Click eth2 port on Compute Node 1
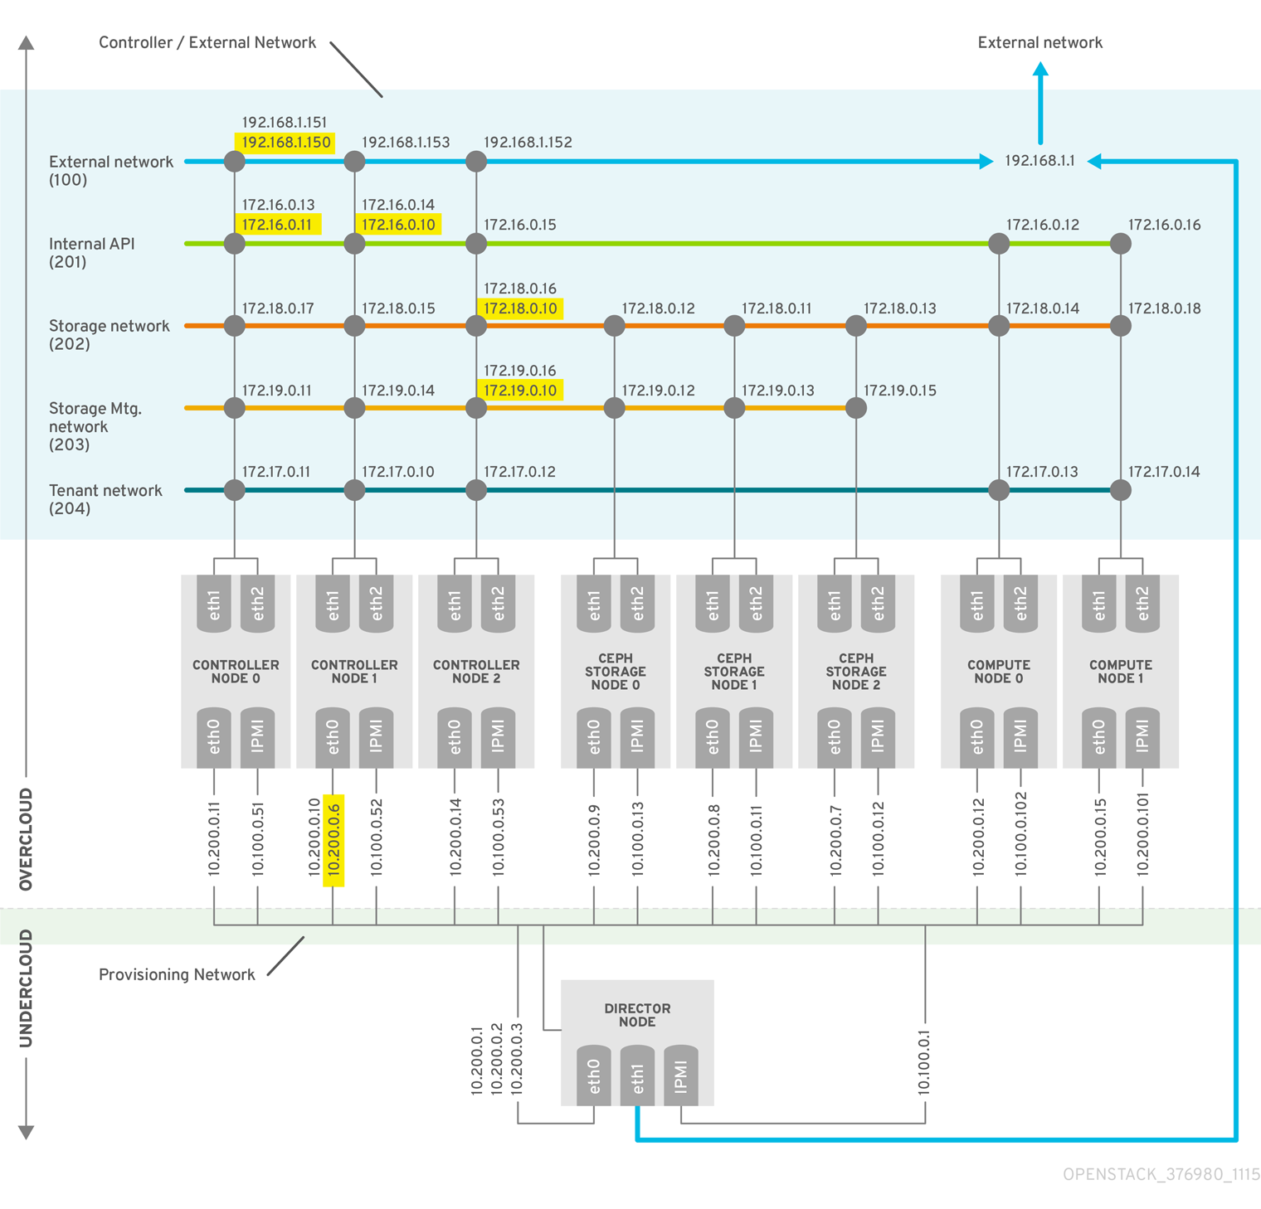The width and height of the screenshot is (1261, 1209). tap(1142, 604)
